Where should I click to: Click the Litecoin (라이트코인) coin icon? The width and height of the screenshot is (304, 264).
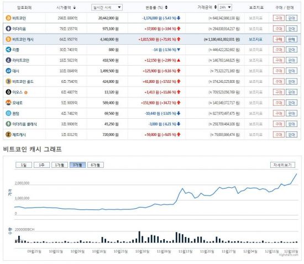(x=8, y=60)
